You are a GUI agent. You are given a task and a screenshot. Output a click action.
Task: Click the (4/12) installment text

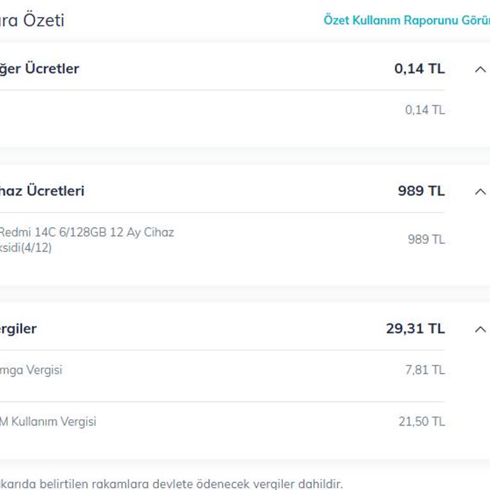[x=37, y=248]
